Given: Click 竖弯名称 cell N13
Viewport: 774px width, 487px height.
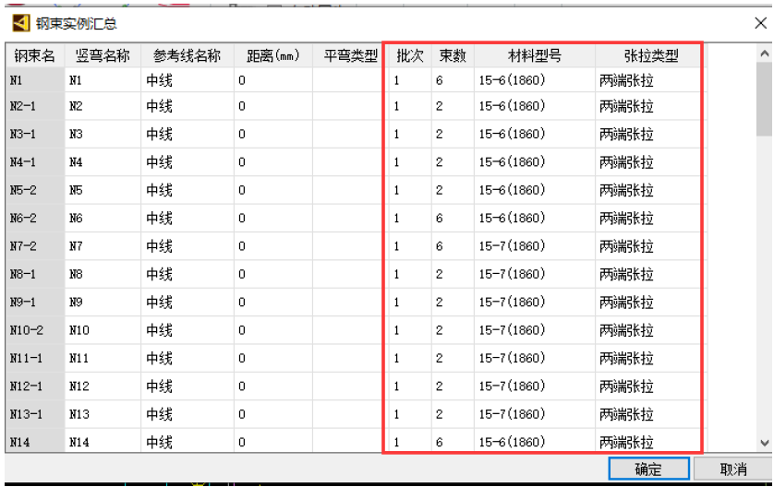Looking at the screenshot, I should click(x=103, y=414).
